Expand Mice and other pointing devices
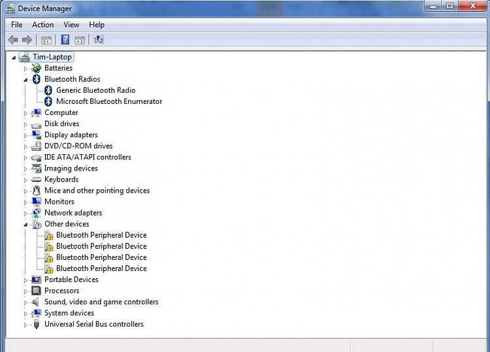Screen dimensions: 490x352 [x=25, y=191]
